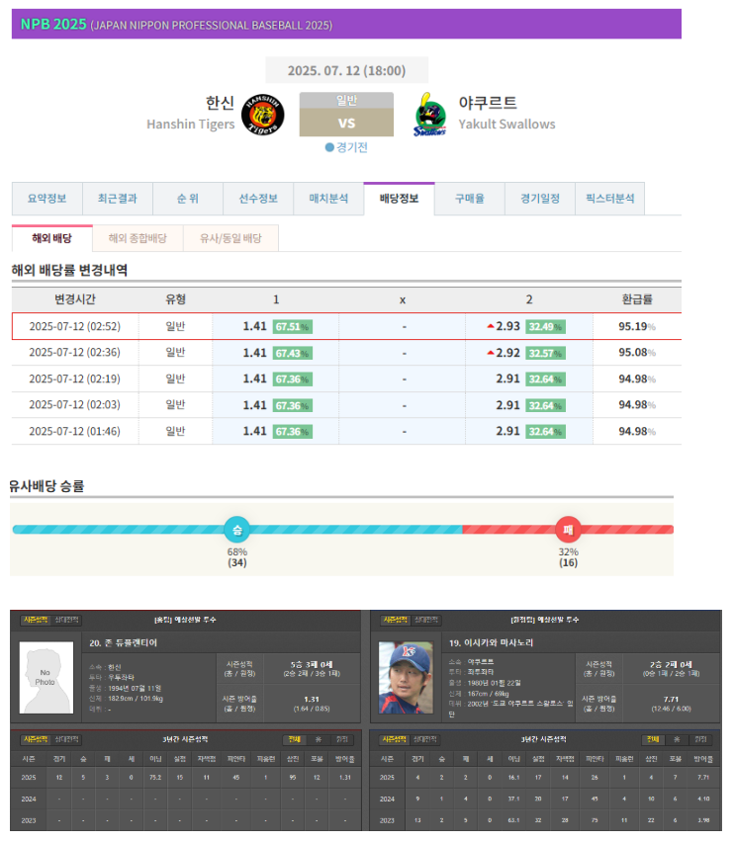The width and height of the screenshot is (734, 842).
Task: Select 시즌성적 in away pitcher profile panel
Action: [x=395, y=620]
